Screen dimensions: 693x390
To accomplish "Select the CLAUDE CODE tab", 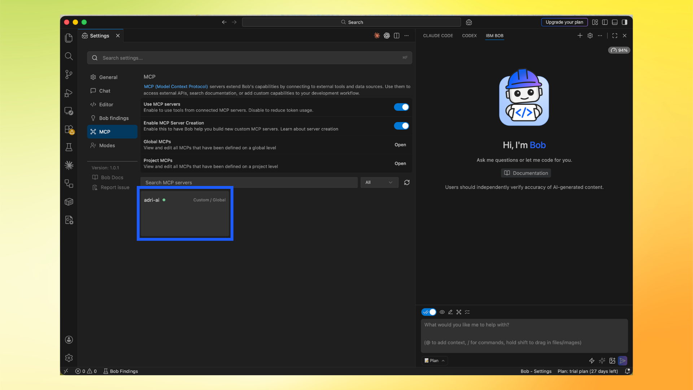I will [438, 36].
